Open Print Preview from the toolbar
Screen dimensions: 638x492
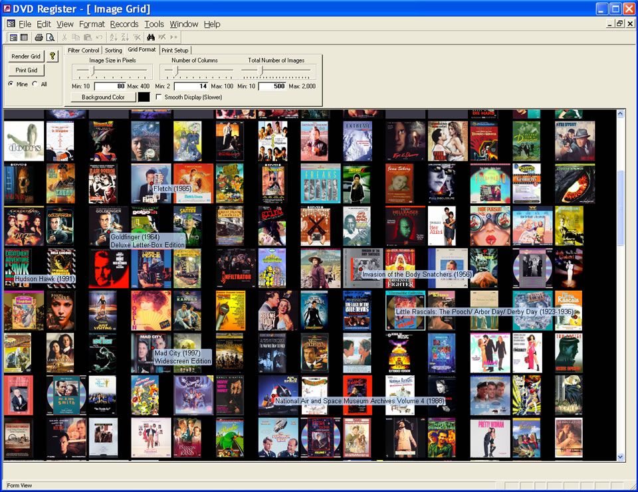[x=50, y=37]
